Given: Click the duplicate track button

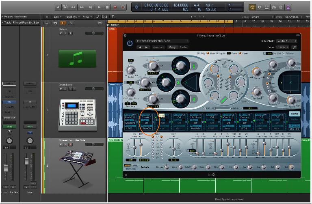Looking at the screenshot, I should (x=55, y=23).
